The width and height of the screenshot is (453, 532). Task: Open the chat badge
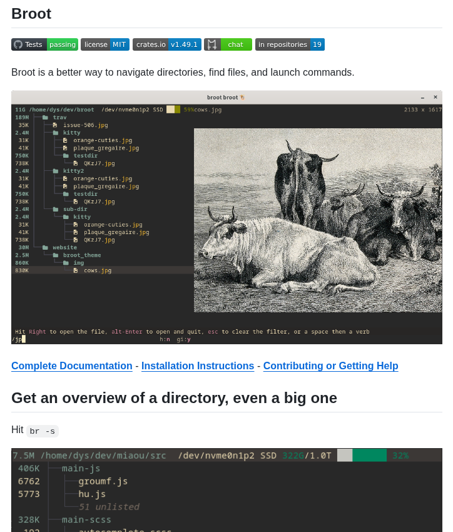pyautogui.click(x=228, y=44)
